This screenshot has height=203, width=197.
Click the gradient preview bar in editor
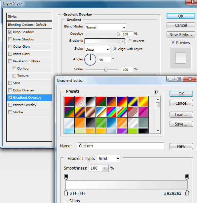click(127, 185)
